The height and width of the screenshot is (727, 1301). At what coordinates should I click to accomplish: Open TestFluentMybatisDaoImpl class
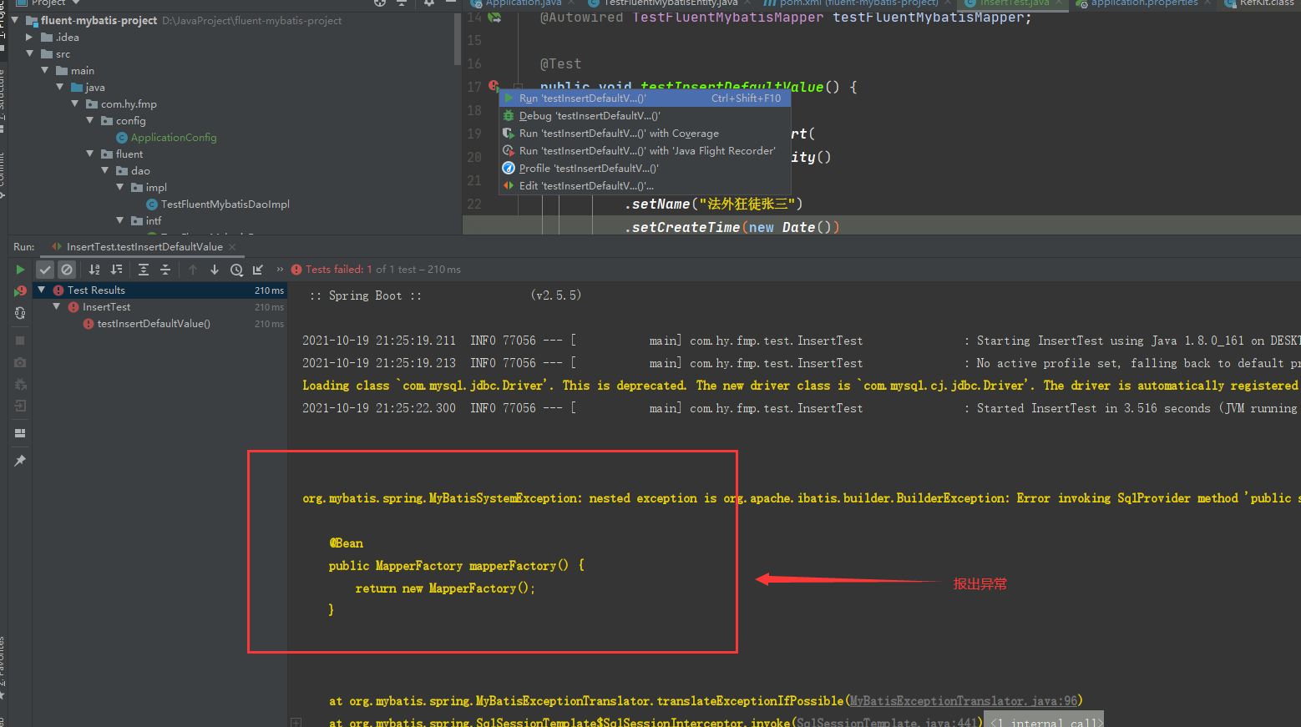[225, 204]
